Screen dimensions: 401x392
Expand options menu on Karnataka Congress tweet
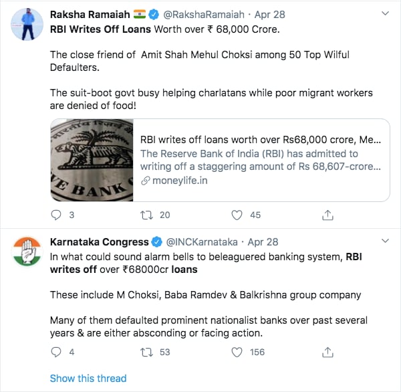[x=384, y=240]
